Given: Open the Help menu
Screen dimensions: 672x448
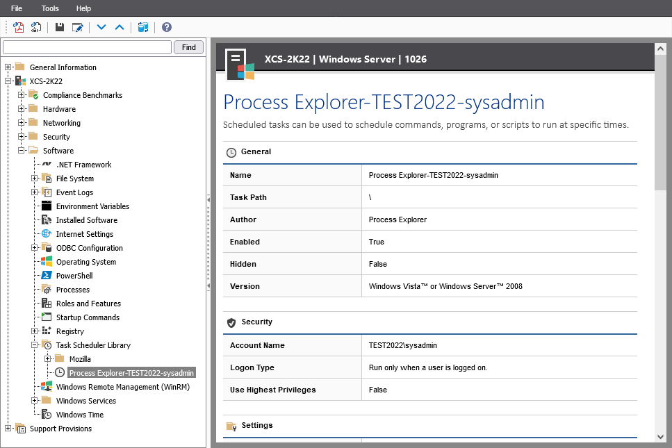Looking at the screenshot, I should [x=83, y=8].
